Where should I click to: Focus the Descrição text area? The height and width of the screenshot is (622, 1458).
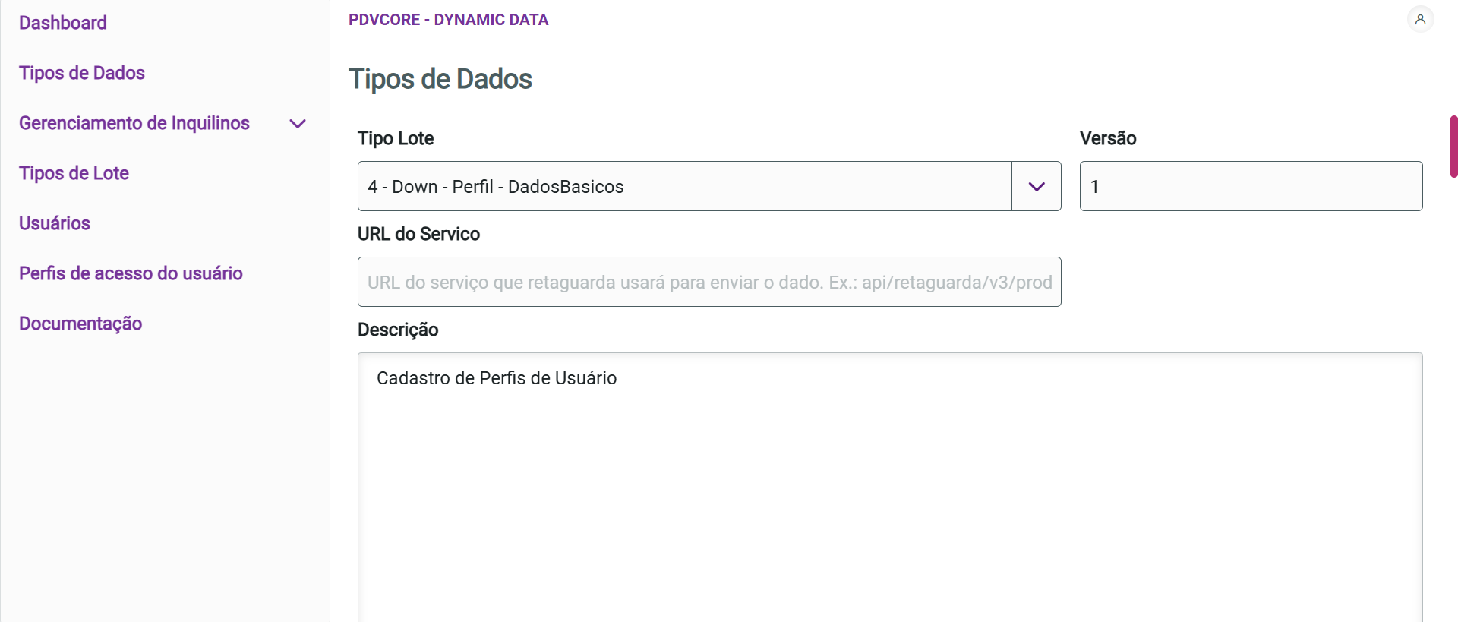(x=890, y=486)
